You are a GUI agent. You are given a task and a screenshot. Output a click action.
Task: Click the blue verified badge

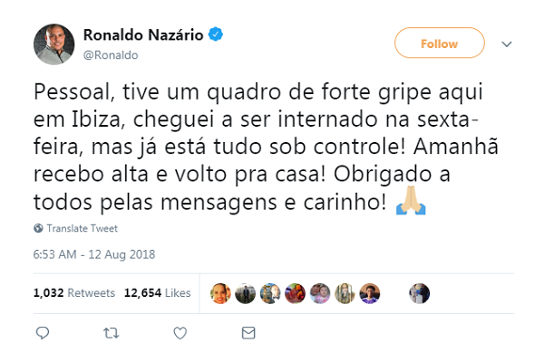(x=216, y=34)
